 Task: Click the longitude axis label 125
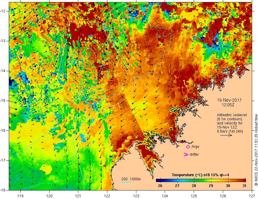tap(194, 196)
